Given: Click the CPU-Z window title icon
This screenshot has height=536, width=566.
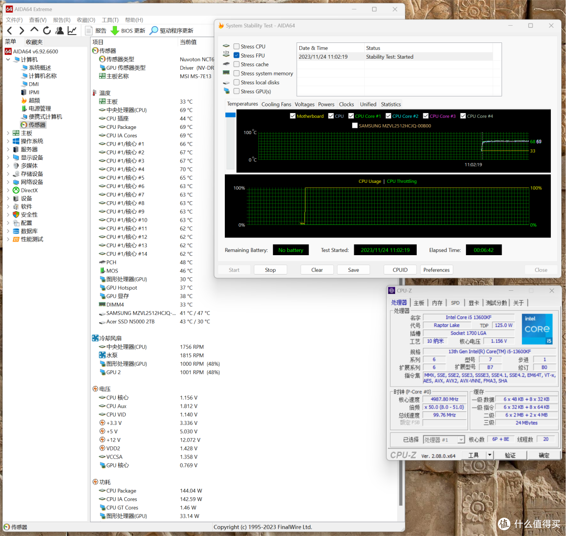Looking at the screenshot, I should (391, 291).
